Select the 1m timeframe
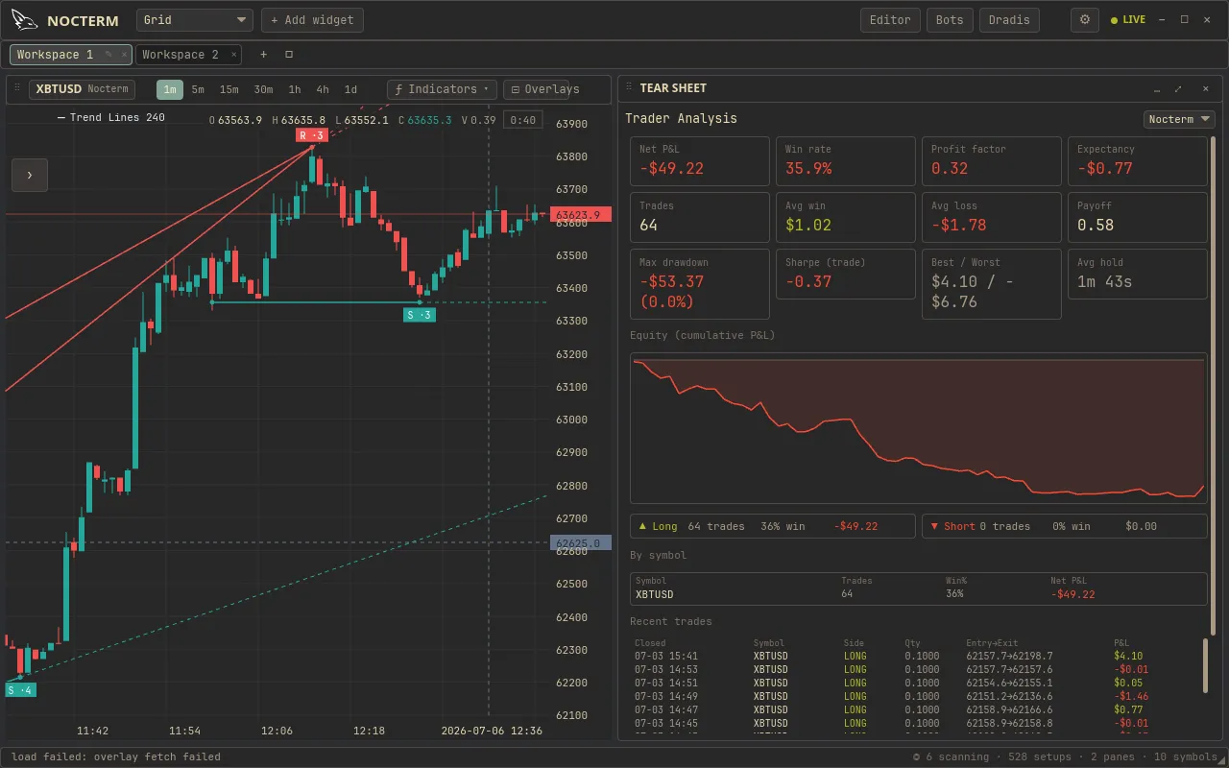The image size is (1229, 768). pyautogui.click(x=170, y=89)
